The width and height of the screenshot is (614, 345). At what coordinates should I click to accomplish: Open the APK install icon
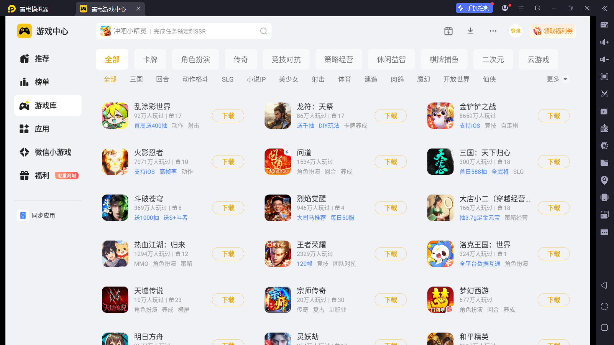pyautogui.click(x=604, y=128)
